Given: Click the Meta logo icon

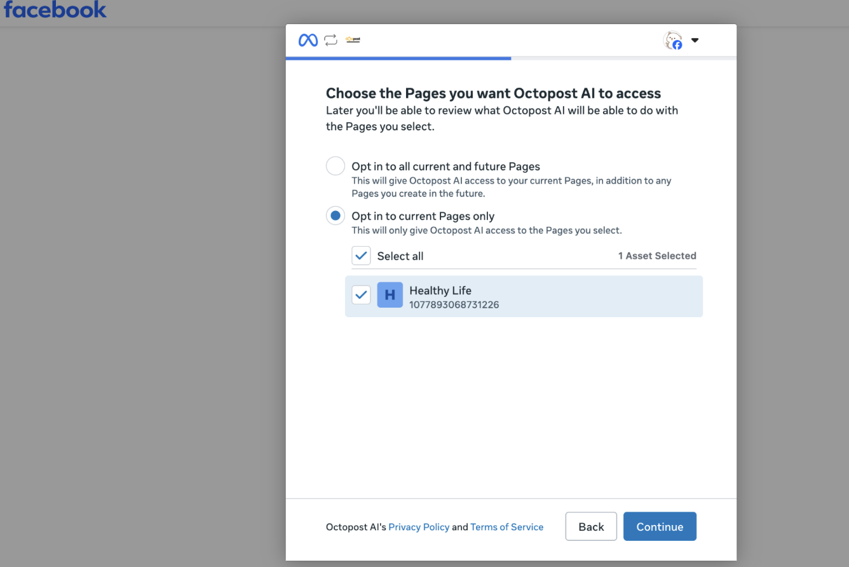Looking at the screenshot, I should pyautogui.click(x=308, y=40).
